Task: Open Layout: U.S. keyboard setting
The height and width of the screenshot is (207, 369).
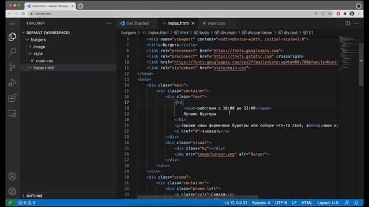Action: [328, 202]
